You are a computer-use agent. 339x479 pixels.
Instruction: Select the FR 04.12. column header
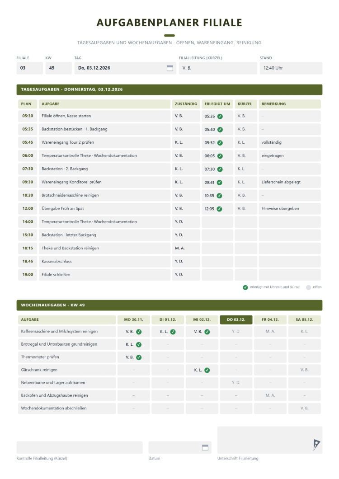270,319
